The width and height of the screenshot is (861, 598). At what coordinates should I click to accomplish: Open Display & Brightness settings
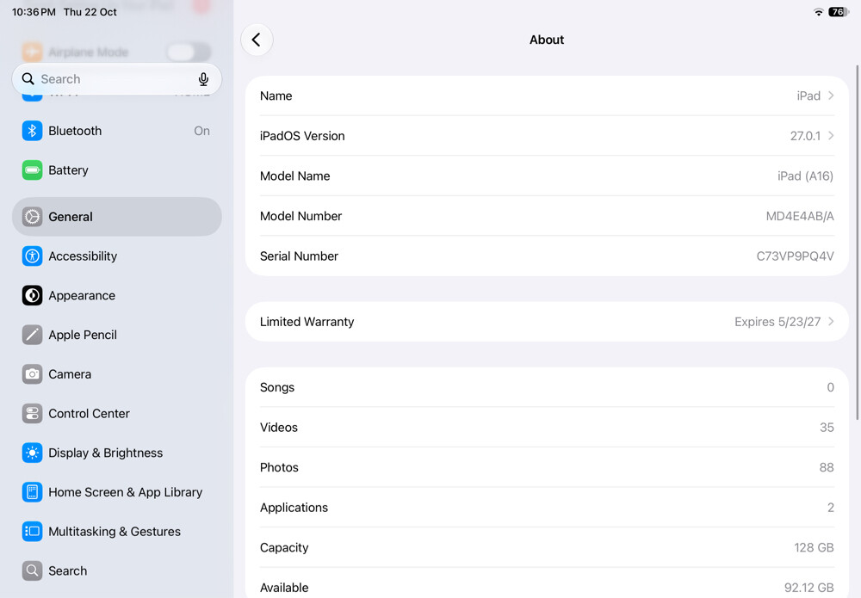click(x=117, y=453)
